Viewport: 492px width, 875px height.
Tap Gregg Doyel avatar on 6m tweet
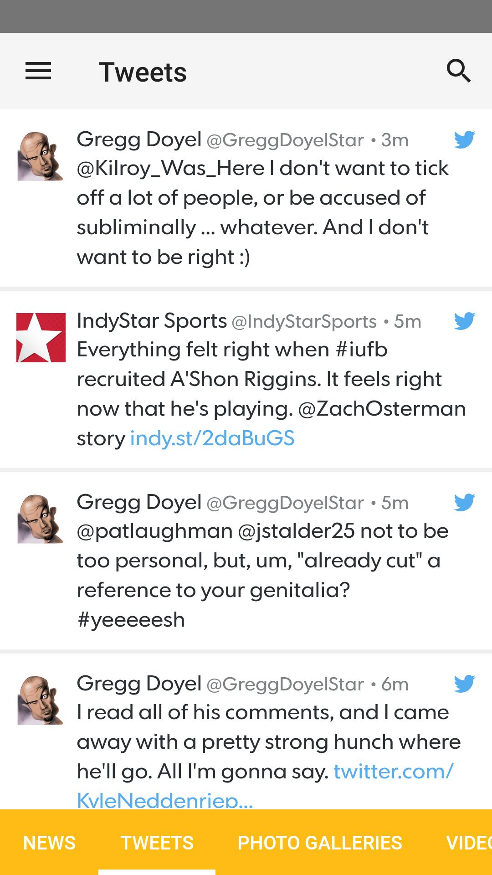(40, 700)
